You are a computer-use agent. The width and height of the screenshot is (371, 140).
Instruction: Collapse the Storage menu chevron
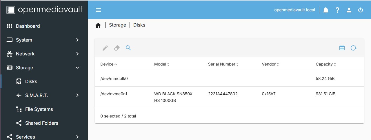77,68
